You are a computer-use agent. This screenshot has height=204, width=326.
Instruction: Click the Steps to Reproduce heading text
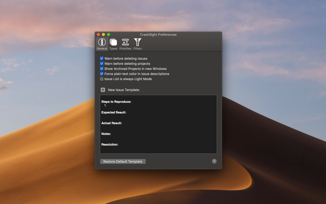point(116,102)
